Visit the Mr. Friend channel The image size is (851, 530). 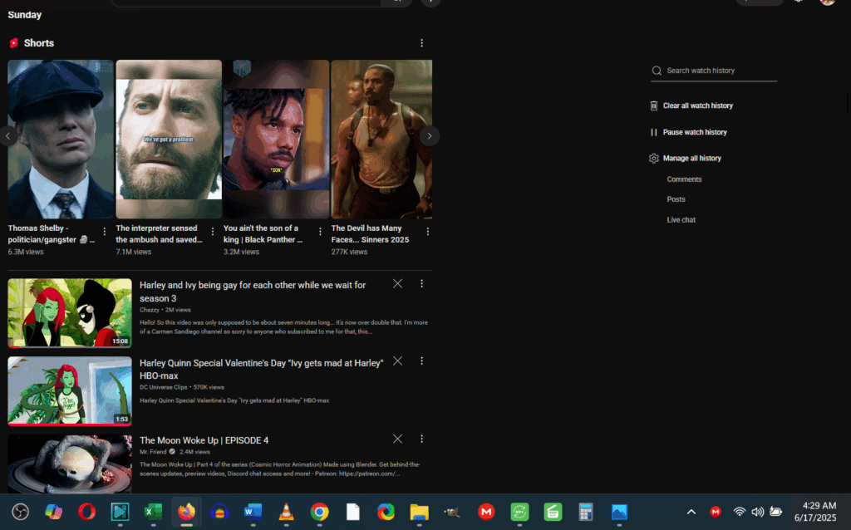coord(153,452)
